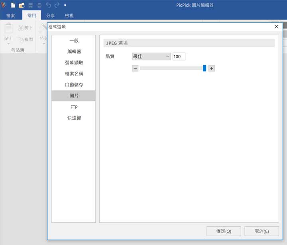The image size is (287, 245).
Task: Select the 編輯器 options category
Action: [74, 51]
